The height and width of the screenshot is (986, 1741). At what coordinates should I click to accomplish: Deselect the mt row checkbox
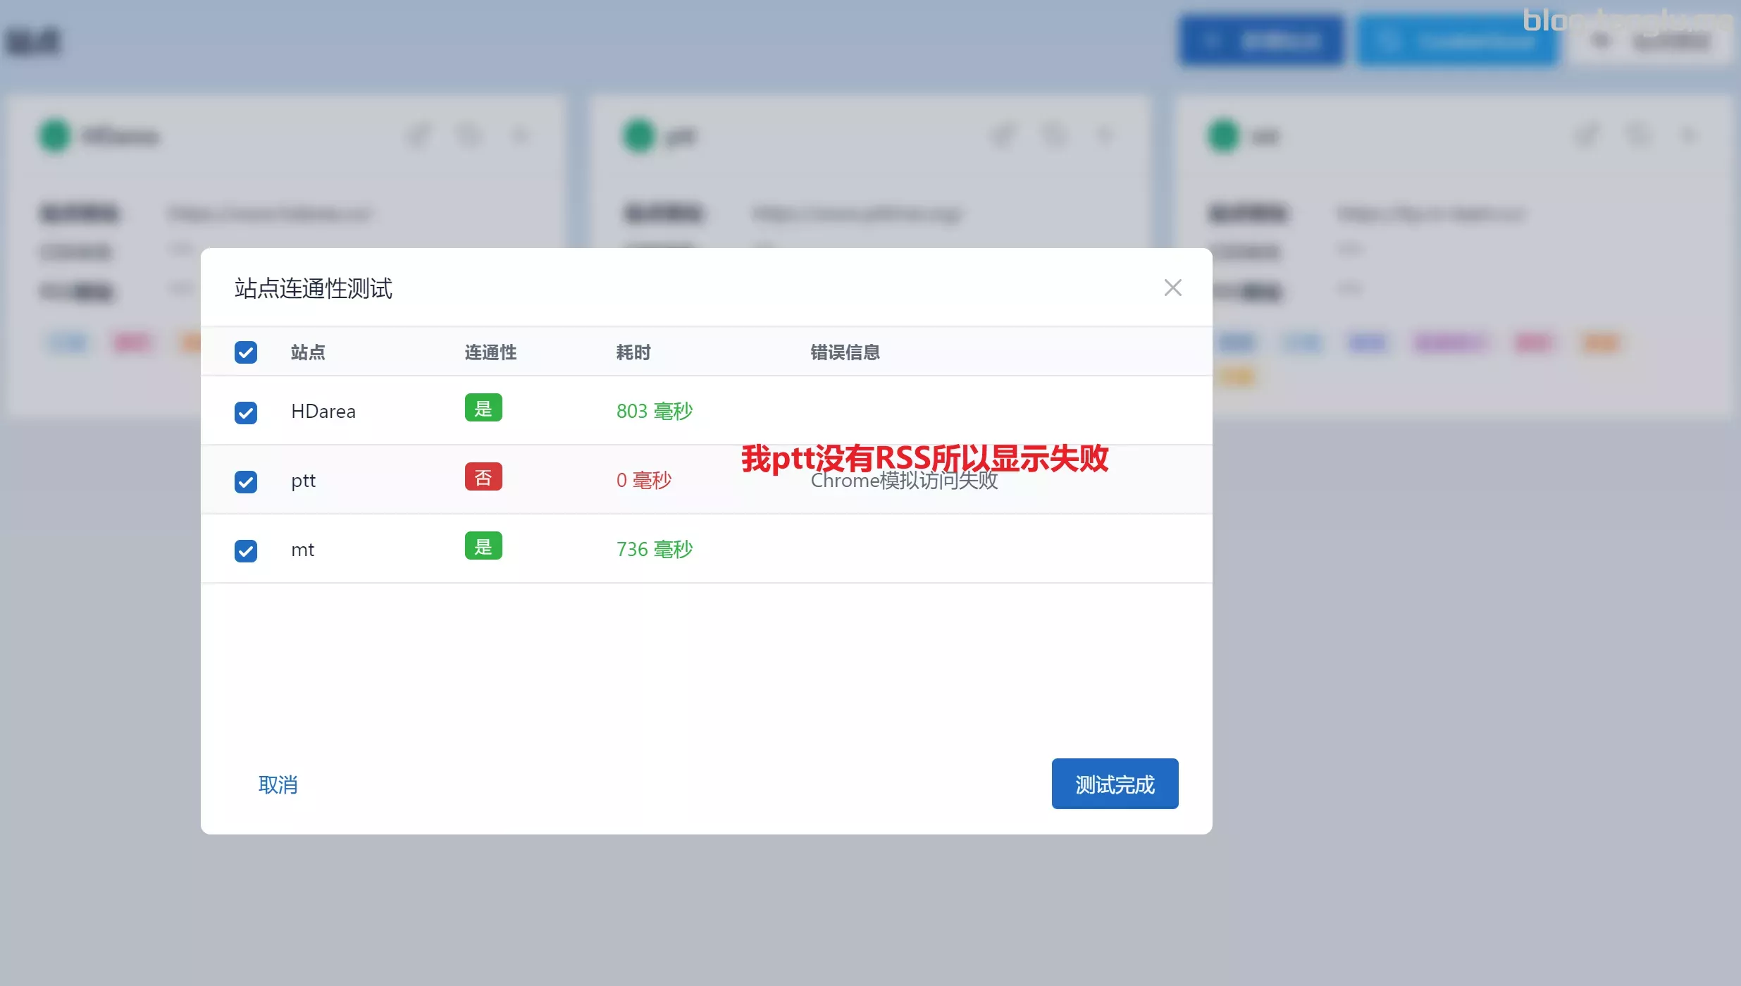coord(246,550)
